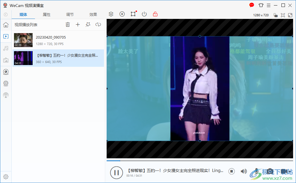
Task: Select the crop/frame tool with the red dot
Action: [x=133, y=14]
